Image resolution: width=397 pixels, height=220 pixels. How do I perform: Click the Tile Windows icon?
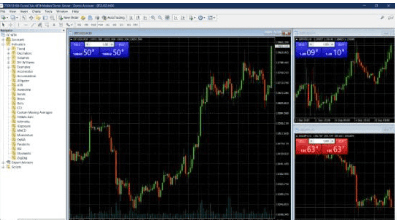click(167, 18)
